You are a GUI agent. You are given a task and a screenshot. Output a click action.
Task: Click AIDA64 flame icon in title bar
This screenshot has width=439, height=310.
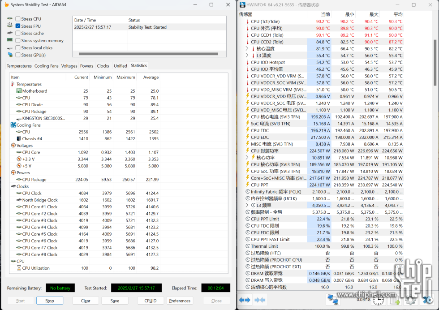coord(7,4)
